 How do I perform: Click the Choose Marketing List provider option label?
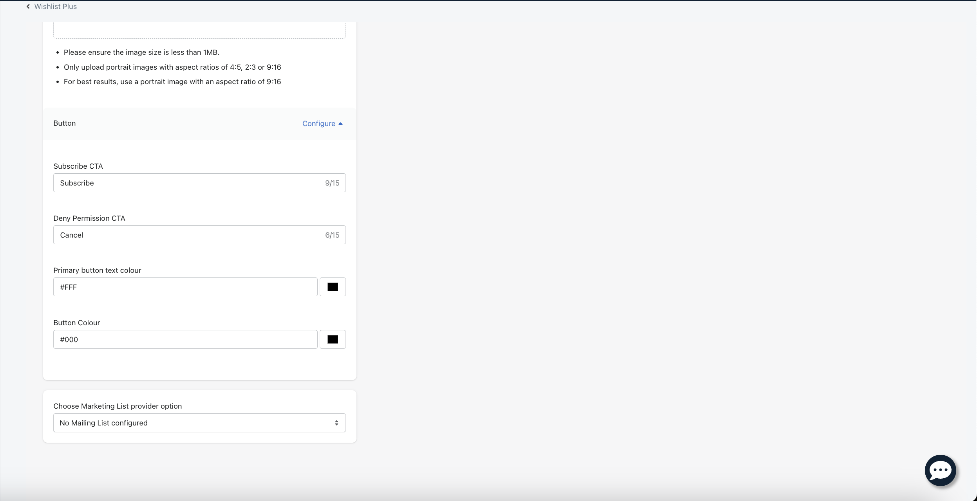tap(118, 406)
